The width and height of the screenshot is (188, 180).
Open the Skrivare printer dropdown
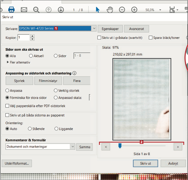[94, 29]
